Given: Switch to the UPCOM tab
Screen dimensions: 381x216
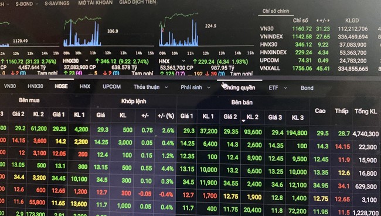Looking at the screenshot, I should (111, 86).
